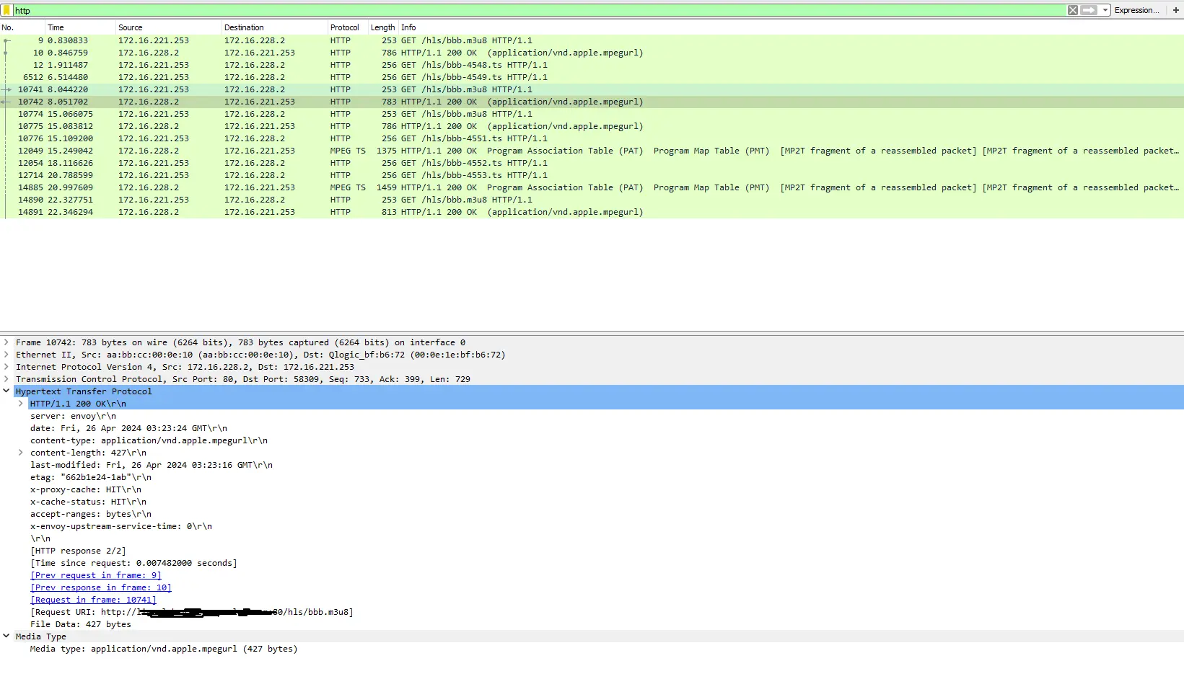Viewport: 1184px width, 679px height.
Task: Expand the content-length: 427 field
Action: coord(21,453)
